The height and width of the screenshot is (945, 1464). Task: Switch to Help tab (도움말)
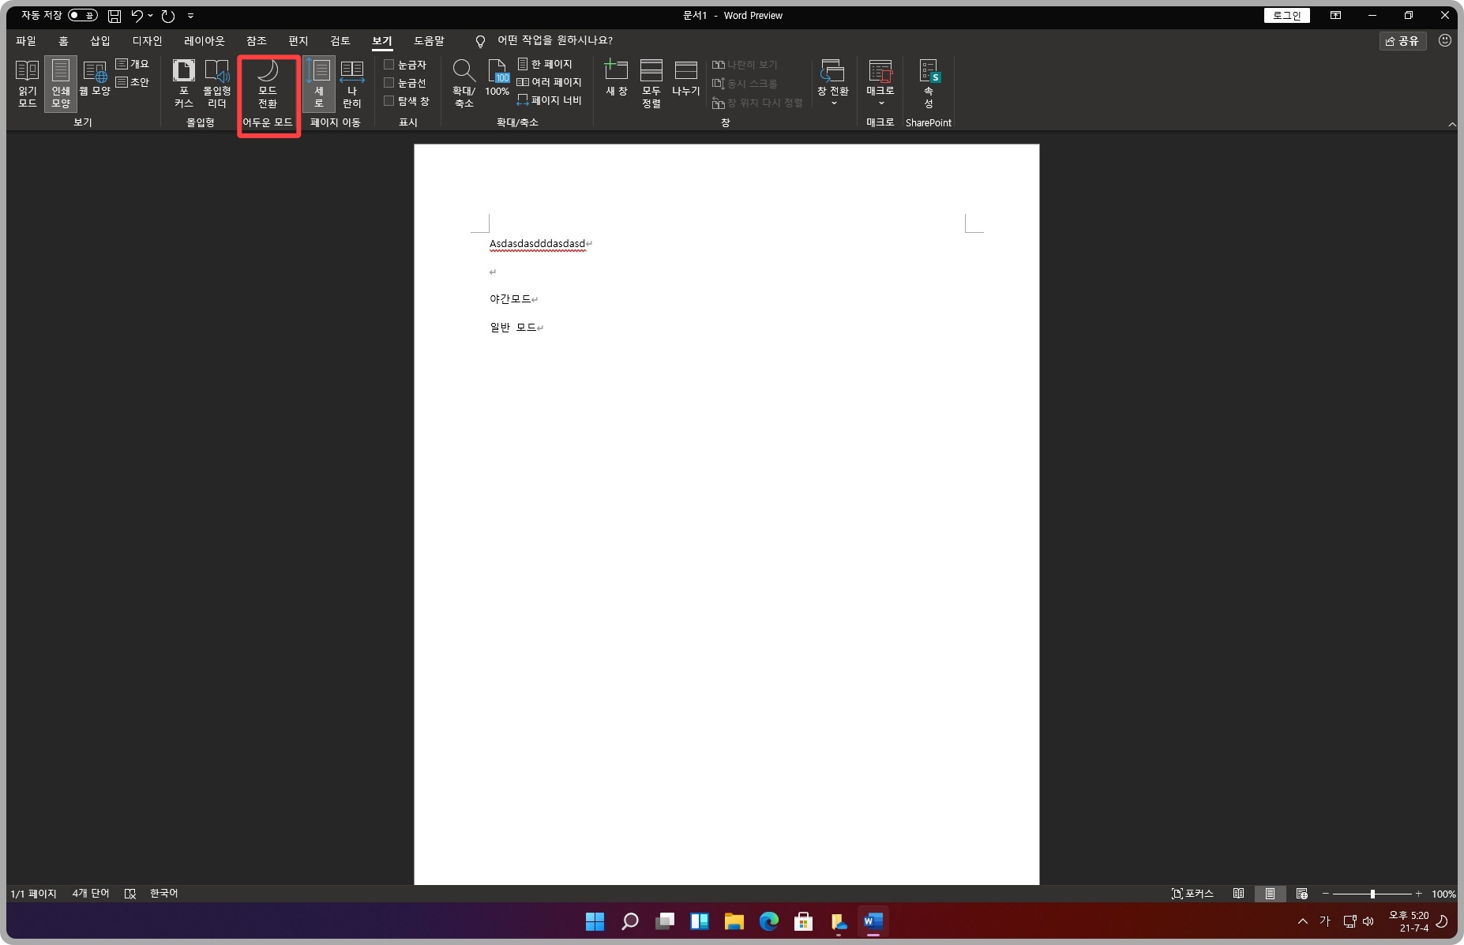tap(430, 40)
